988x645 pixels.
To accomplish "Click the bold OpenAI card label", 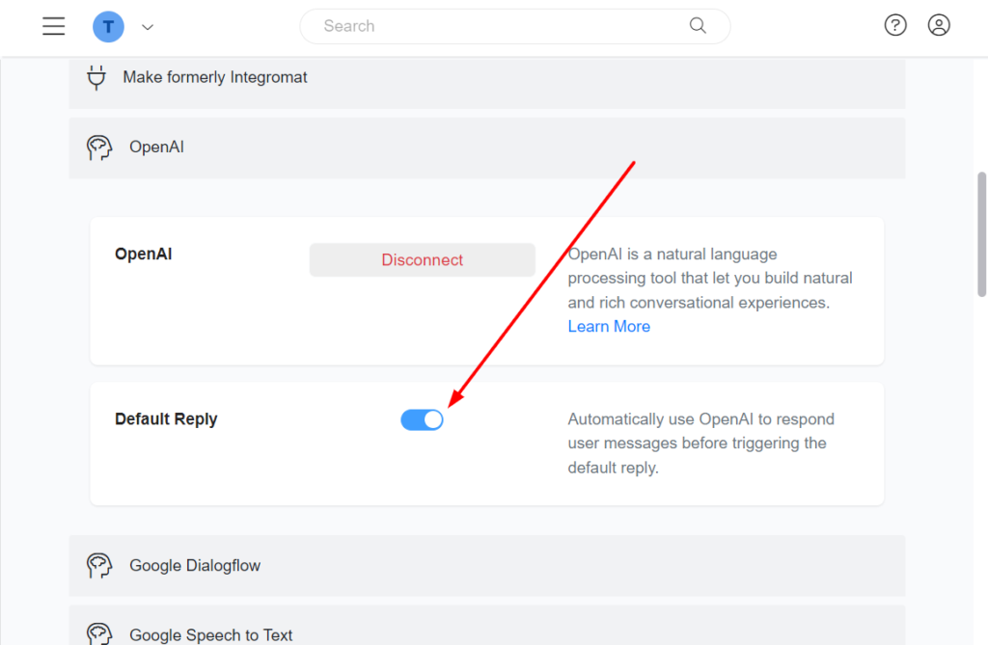I will coord(143,254).
